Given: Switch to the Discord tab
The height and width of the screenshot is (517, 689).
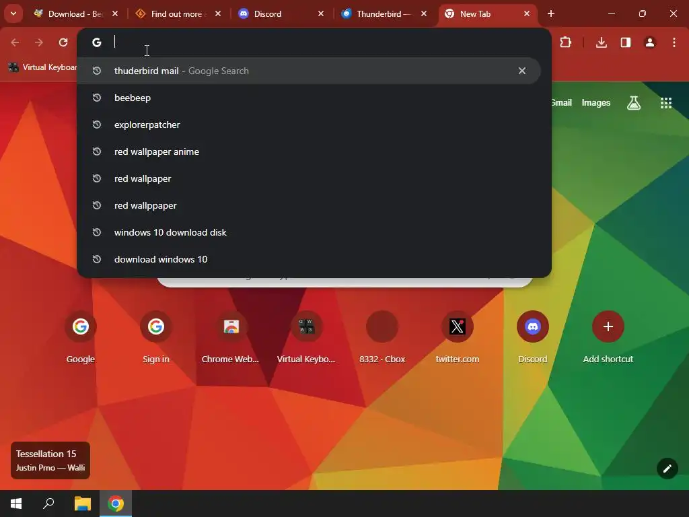Looking at the screenshot, I should click(281, 14).
